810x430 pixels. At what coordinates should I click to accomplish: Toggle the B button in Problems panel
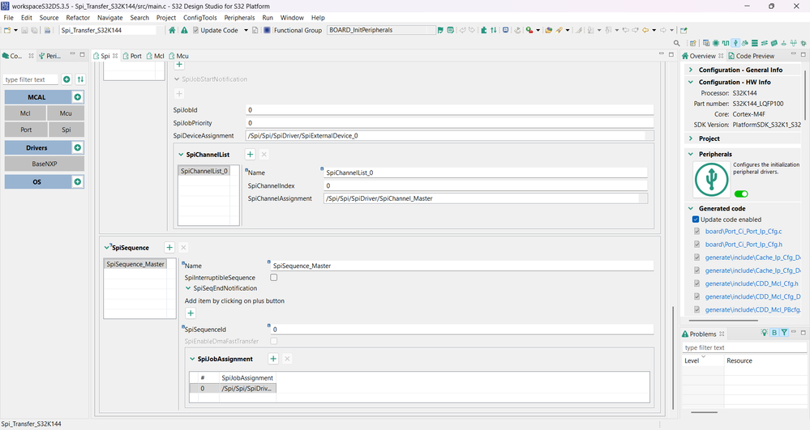774,333
